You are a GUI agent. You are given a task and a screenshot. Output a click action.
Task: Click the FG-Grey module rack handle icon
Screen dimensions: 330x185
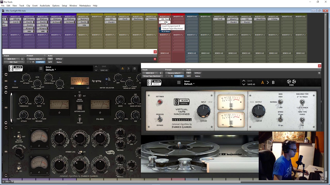[x=6, y=81]
